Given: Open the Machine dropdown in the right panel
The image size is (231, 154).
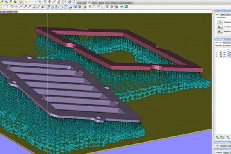Looking at the screenshot, I should [226, 46].
